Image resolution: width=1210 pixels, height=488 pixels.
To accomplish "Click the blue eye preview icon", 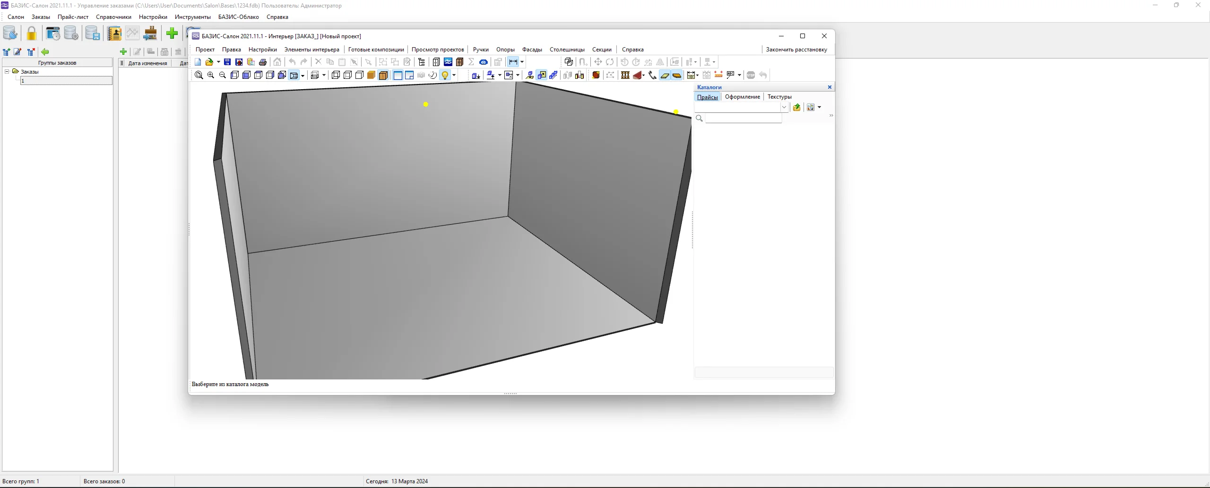I will point(483,62).
